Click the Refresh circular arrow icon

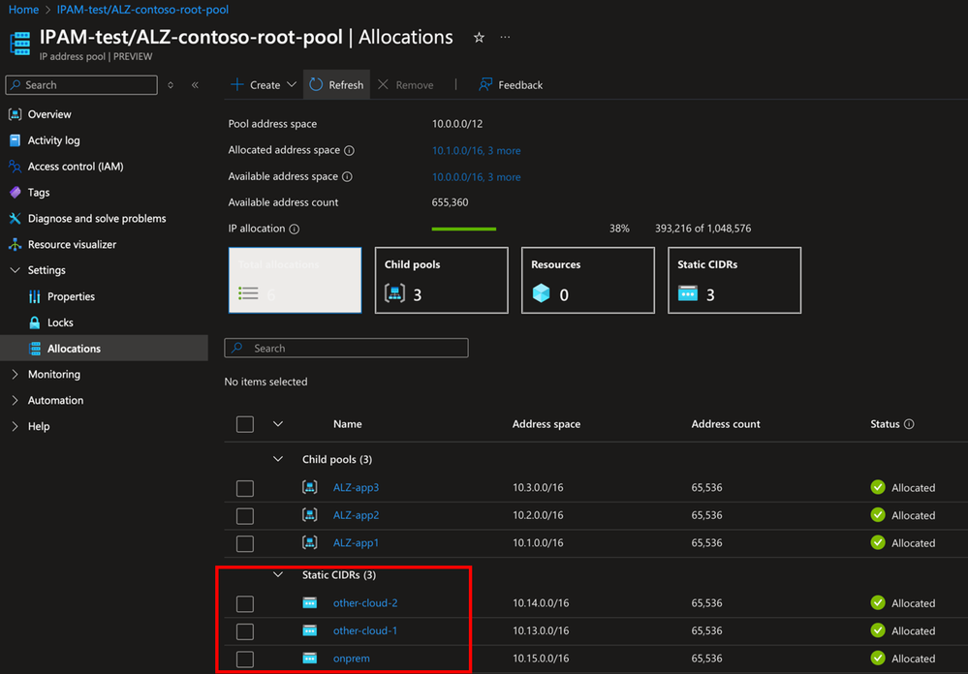(x=316, y=84)
